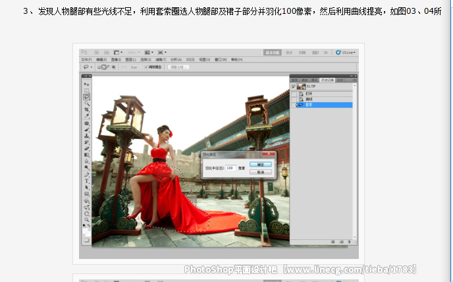The height and width of the screenshot is (282, 453).
Task: Click New selection mode icon
Action: (x=99, y=67)
